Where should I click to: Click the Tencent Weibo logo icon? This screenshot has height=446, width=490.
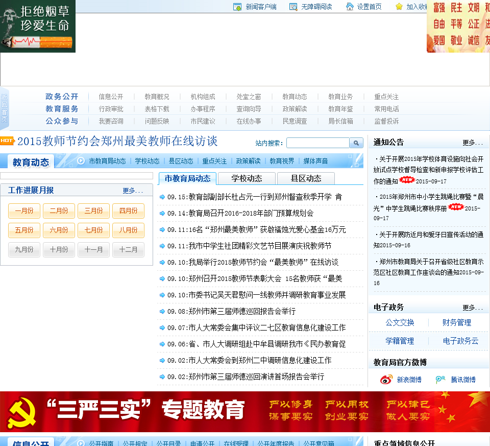tap(440, 380)
